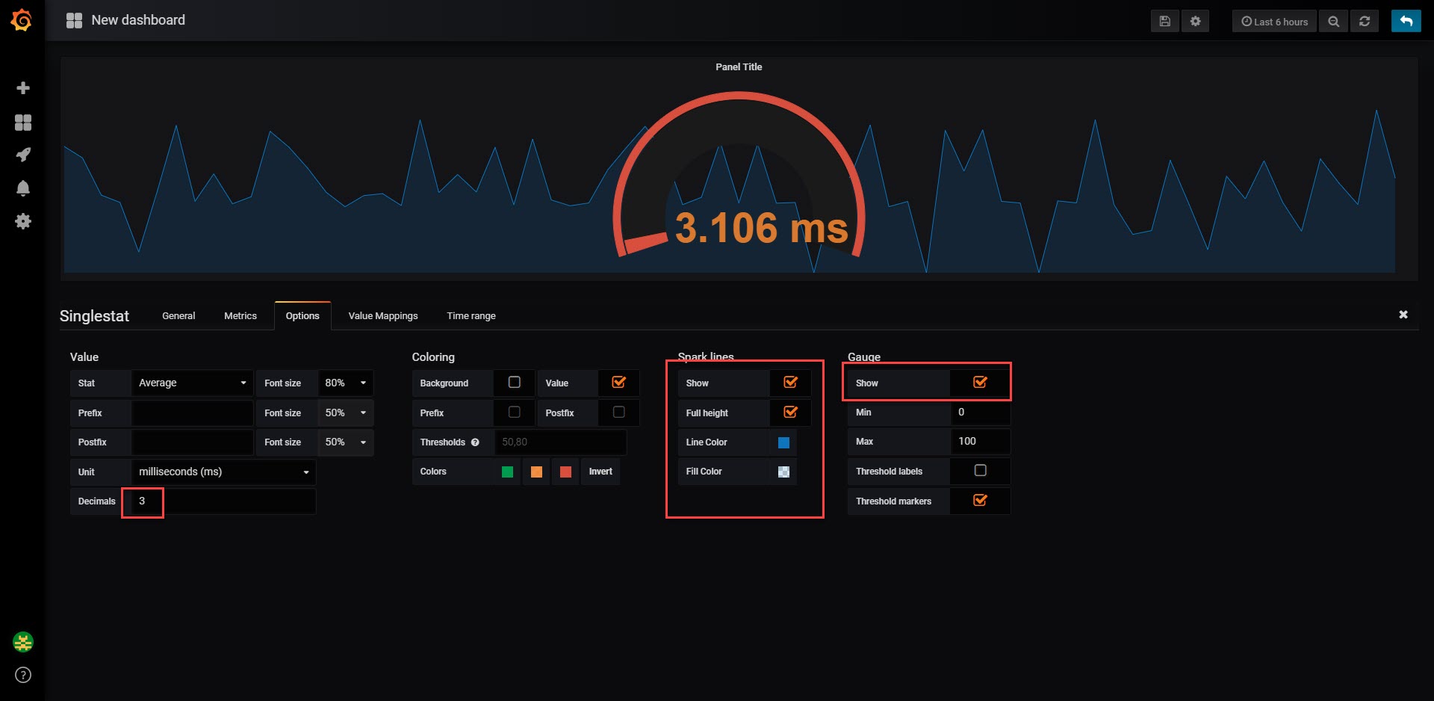Open the Unit milliseconds (ms) dropdown

pos(223,472)
